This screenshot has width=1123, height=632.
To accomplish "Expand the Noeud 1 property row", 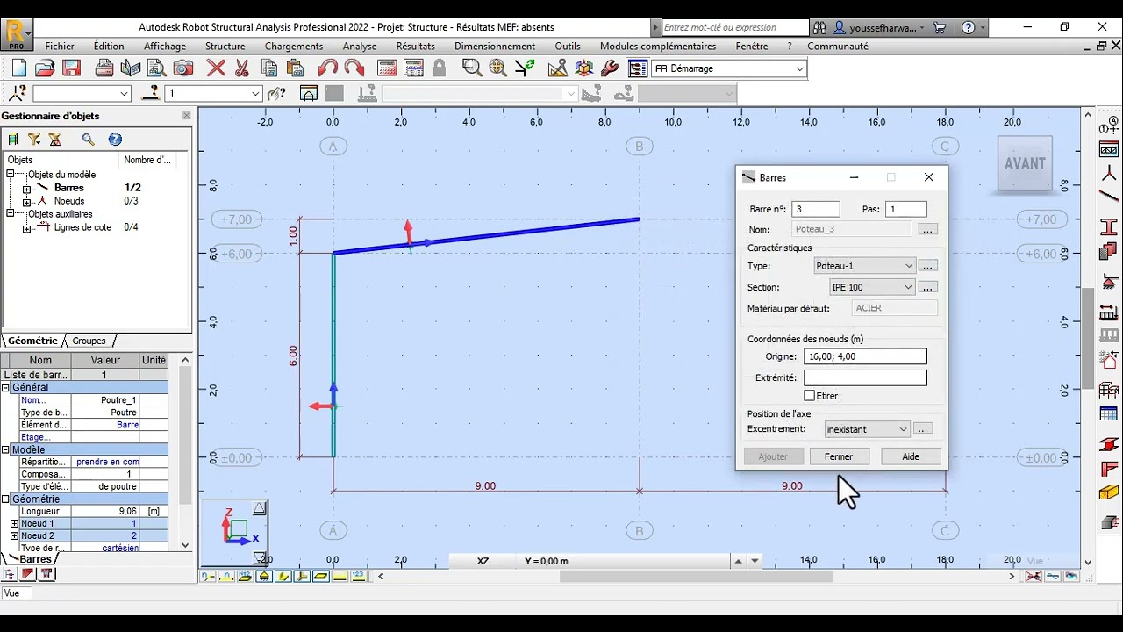I will pyautogui.click(x=14, y=523).
